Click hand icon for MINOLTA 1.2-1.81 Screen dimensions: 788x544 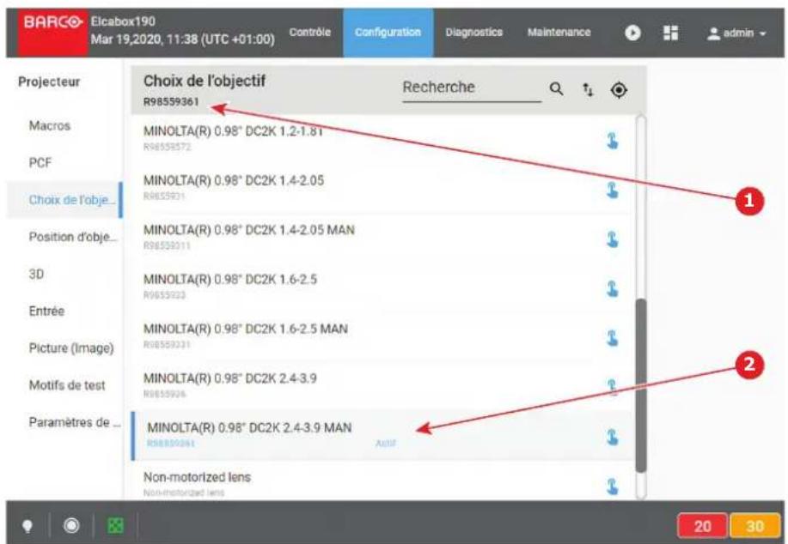click(x=612, y=141)
